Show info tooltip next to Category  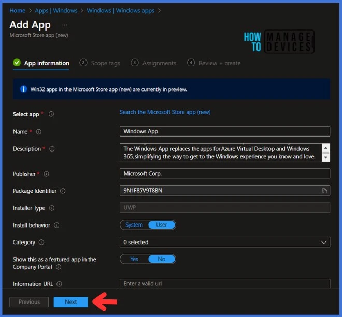click(x=41, y=242)
